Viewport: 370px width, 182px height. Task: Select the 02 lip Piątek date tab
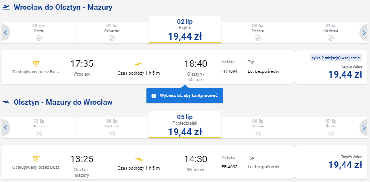(185, 30)
